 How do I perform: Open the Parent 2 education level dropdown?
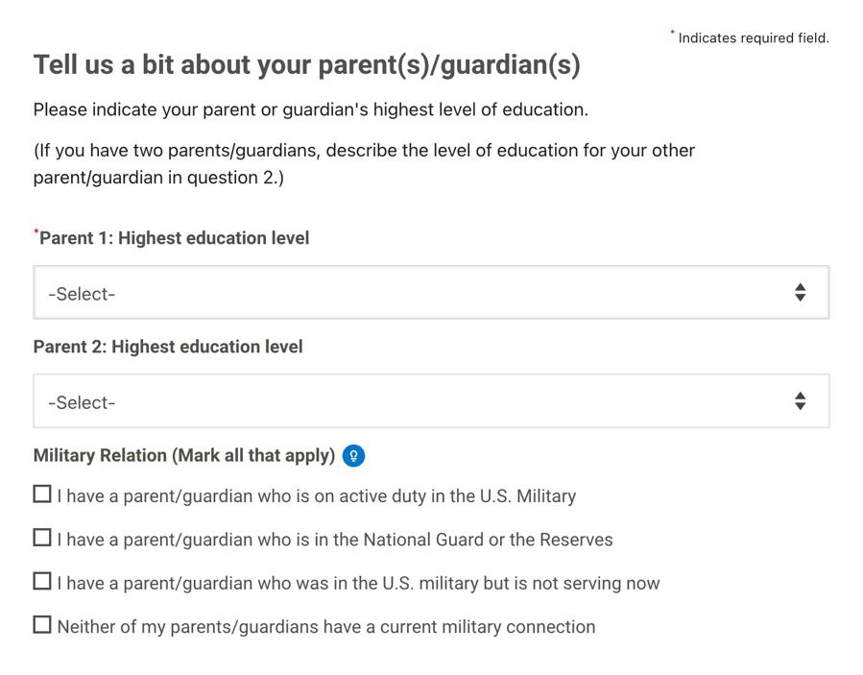431,400
